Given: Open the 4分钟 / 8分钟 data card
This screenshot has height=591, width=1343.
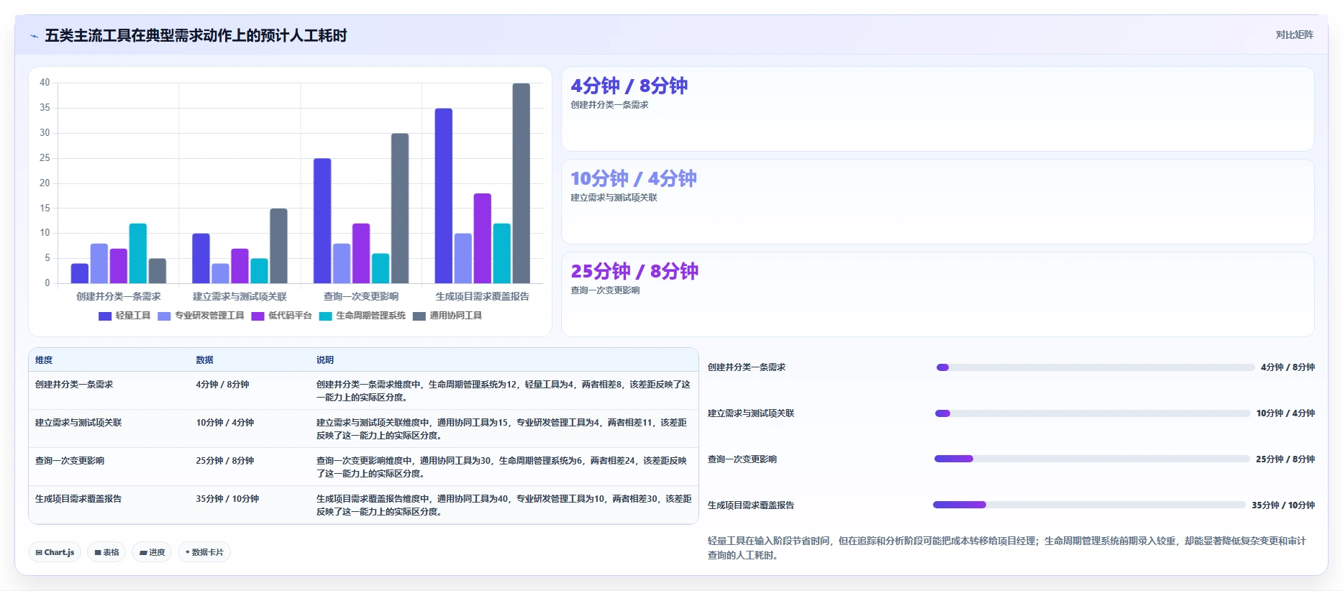Looking at the screenshot, I should coord(937,109).
